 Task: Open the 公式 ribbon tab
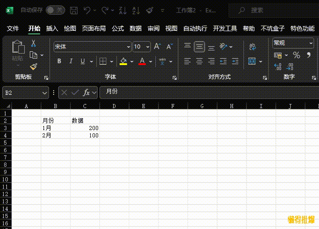[118, 28]
